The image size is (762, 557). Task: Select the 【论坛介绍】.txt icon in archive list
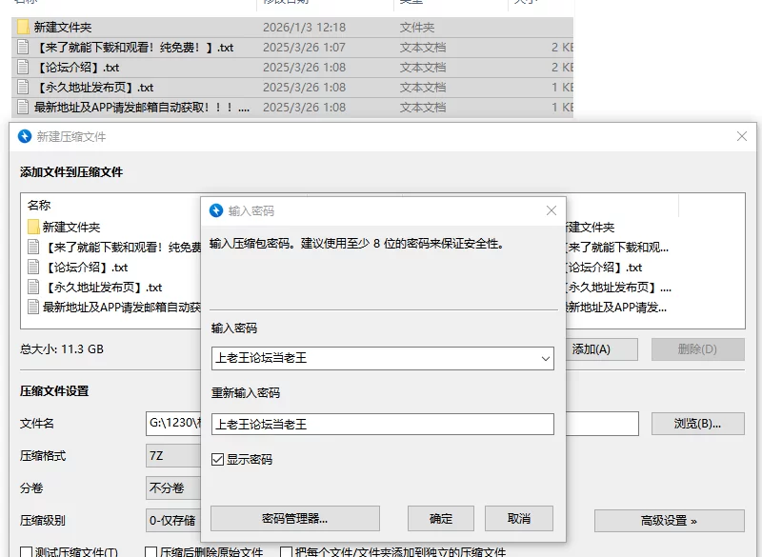click(x=33, y=268)
